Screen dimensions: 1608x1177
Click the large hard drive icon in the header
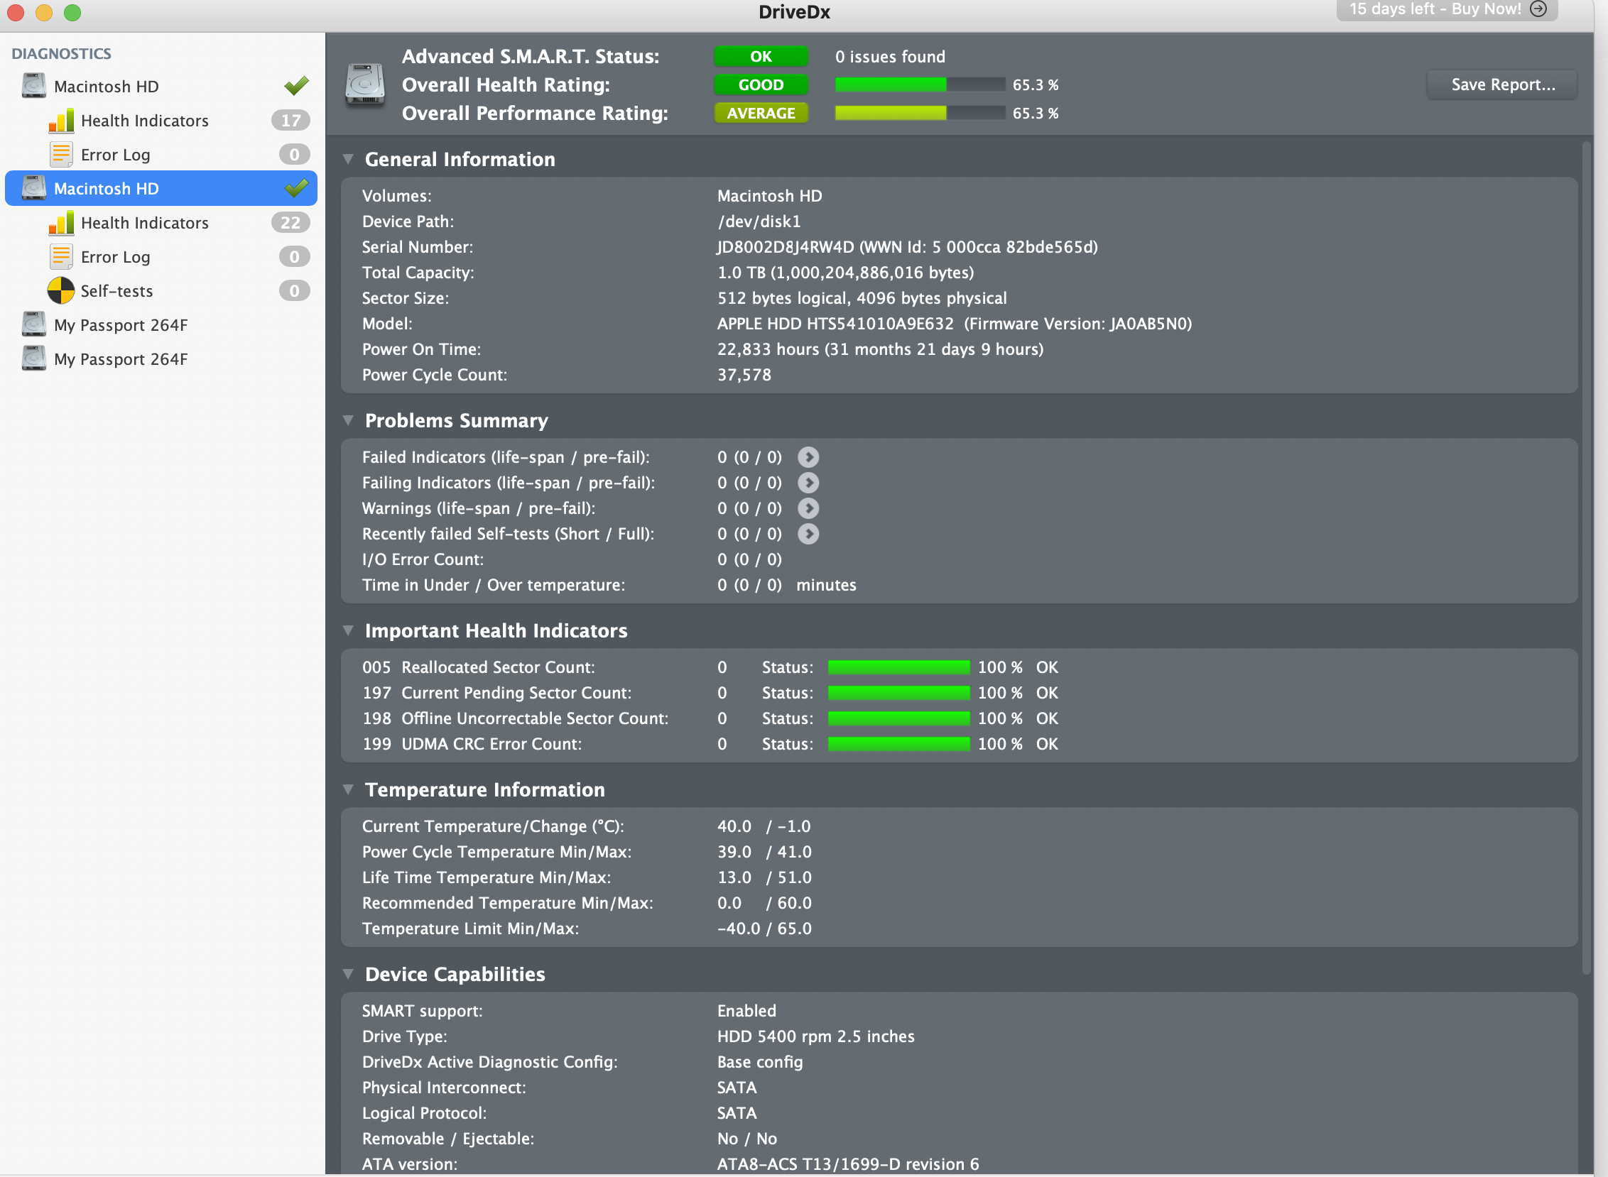365,84
